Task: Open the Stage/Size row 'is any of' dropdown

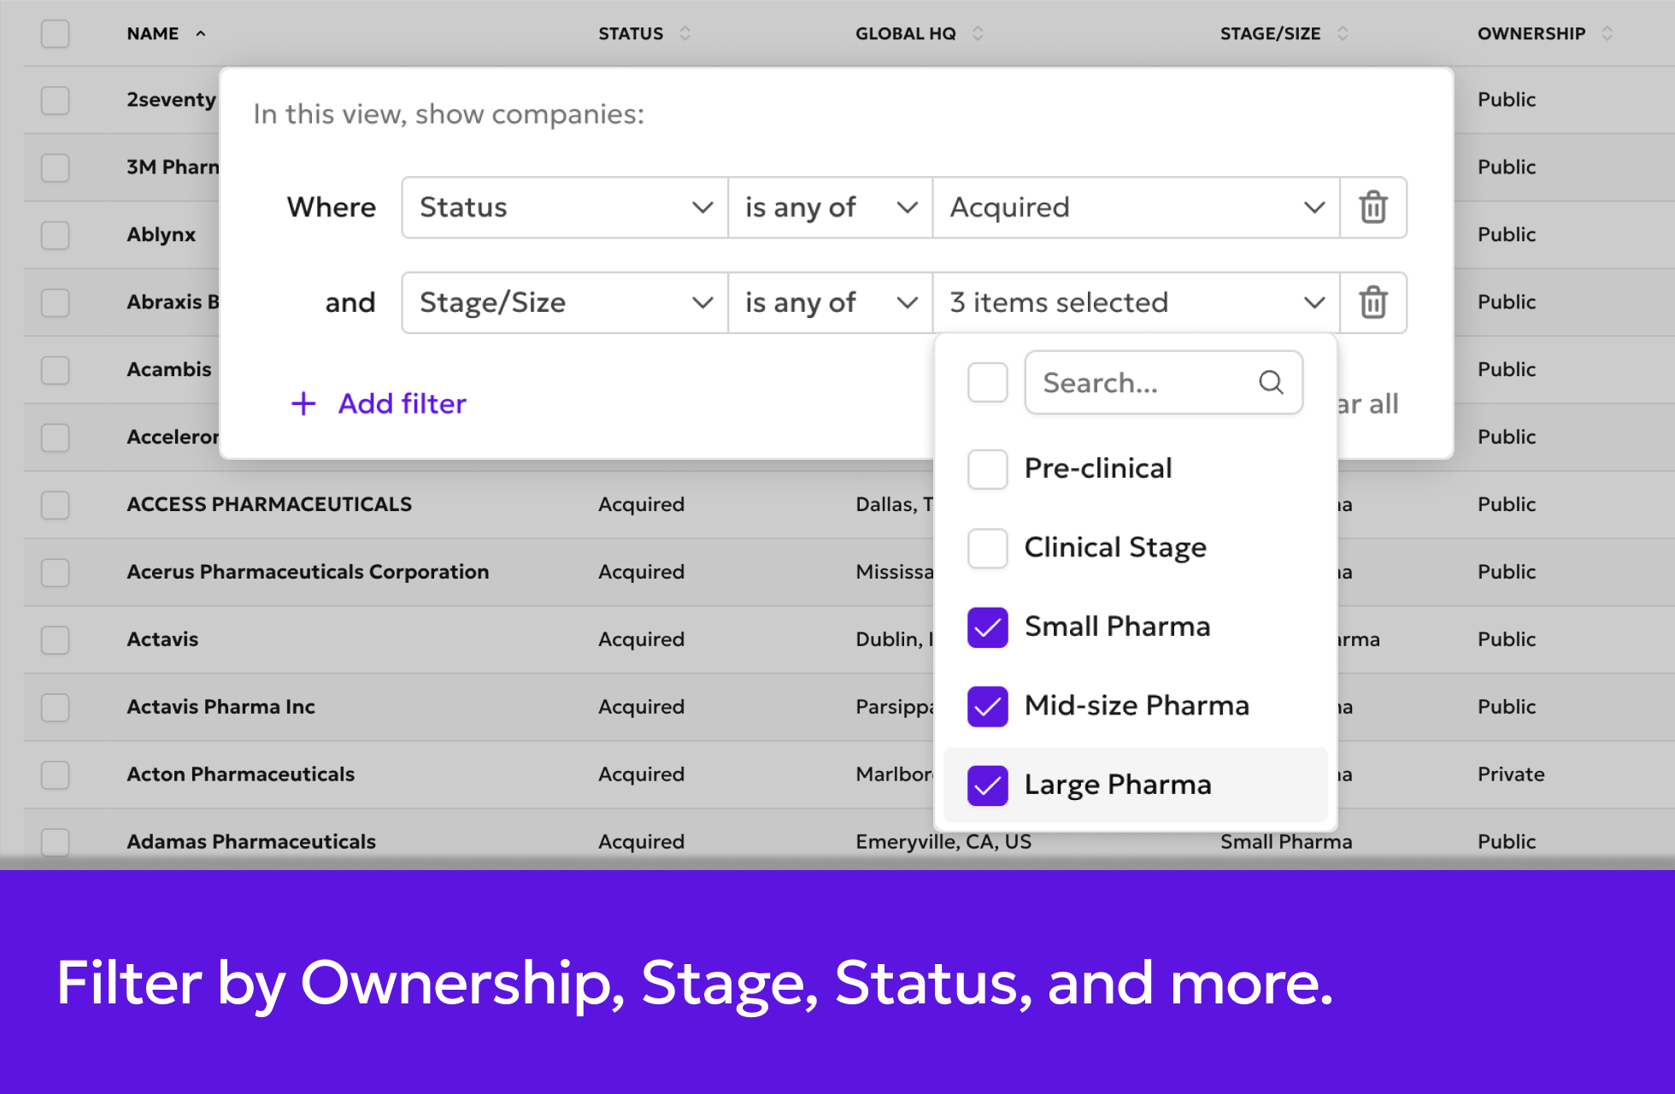Action: click(x=830, y=303)
